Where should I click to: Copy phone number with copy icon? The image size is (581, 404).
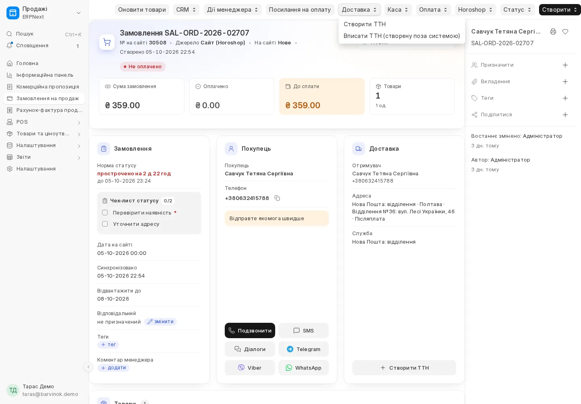277,198
